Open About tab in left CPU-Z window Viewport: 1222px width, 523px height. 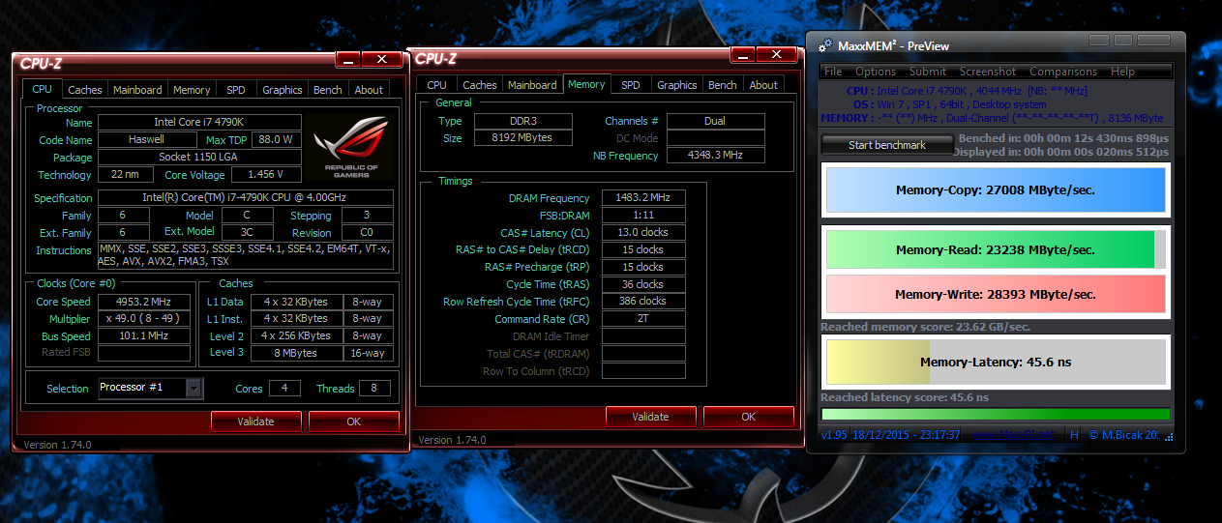369,90
